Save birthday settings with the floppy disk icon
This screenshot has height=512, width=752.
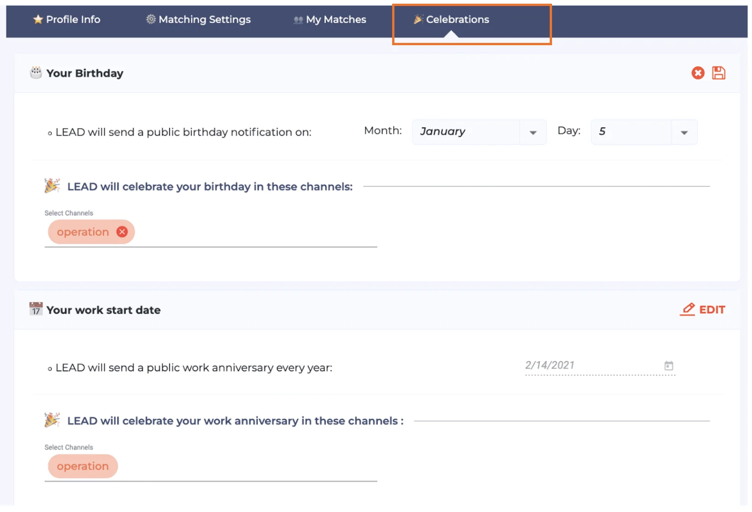click(718, 73)
